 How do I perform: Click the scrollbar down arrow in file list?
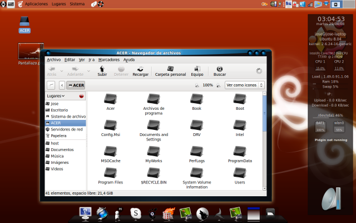point(265,188)
